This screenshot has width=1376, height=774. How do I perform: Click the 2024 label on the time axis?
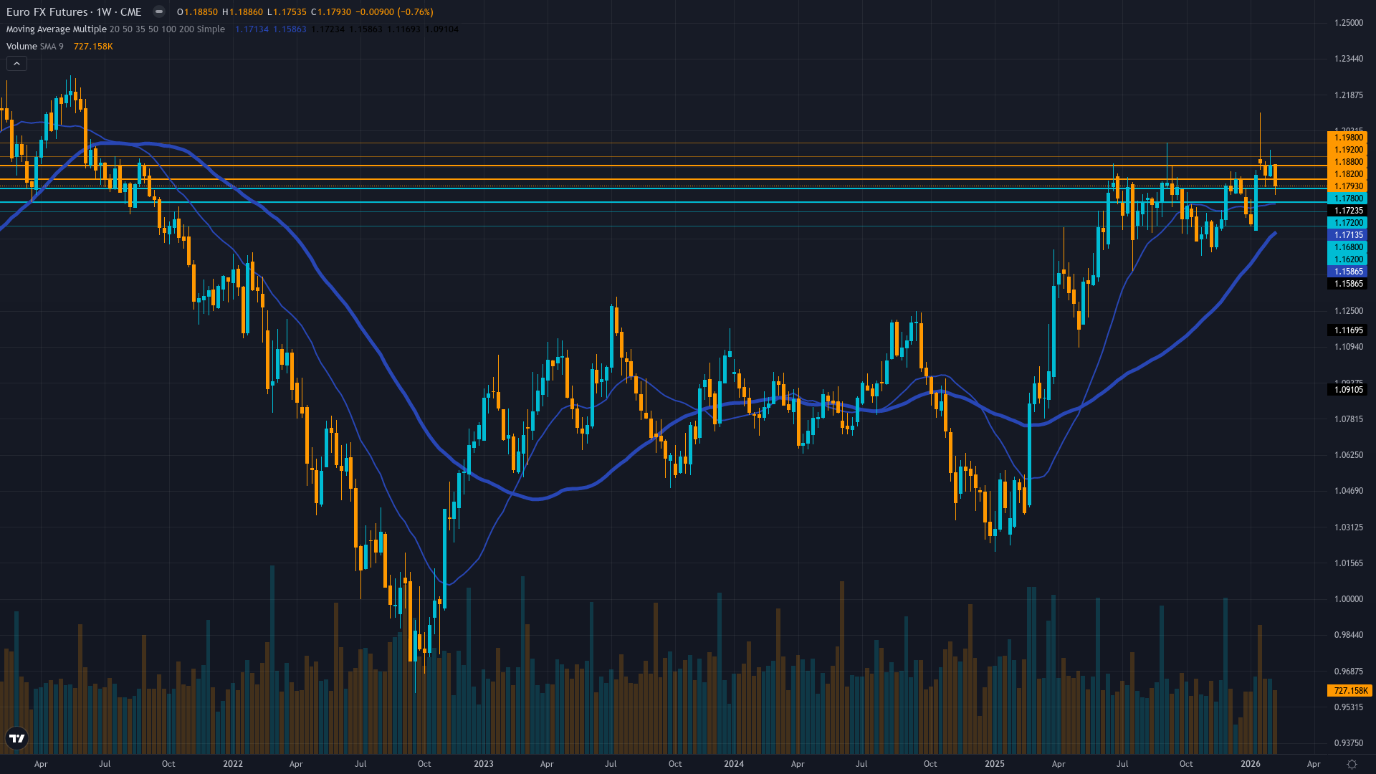(x=734, y=764)
